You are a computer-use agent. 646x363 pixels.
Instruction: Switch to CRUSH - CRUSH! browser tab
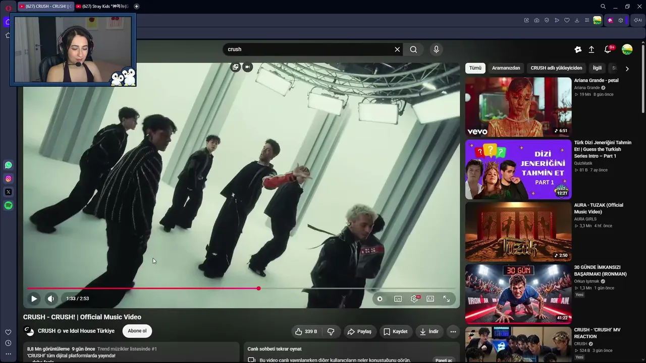coord(46,7)
